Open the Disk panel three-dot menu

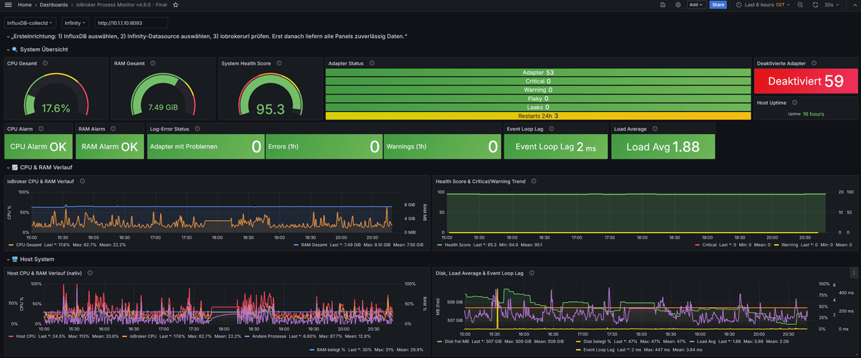(854, 273)
